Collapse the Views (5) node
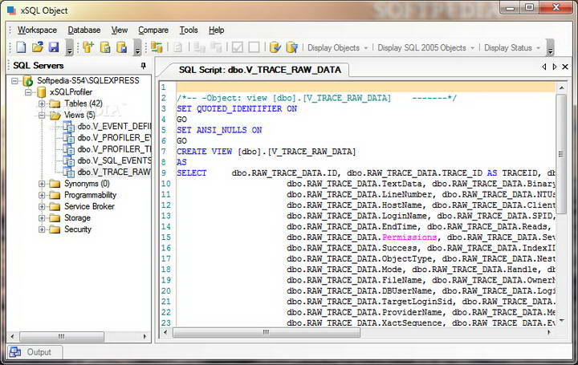The width and height of the screenshot is (578, 365). (x=42, y=115)
